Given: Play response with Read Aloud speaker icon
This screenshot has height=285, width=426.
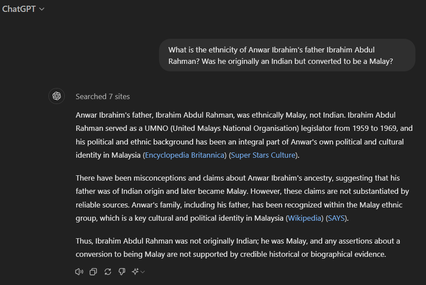Looking at the screenshot, I should [79, 272].
